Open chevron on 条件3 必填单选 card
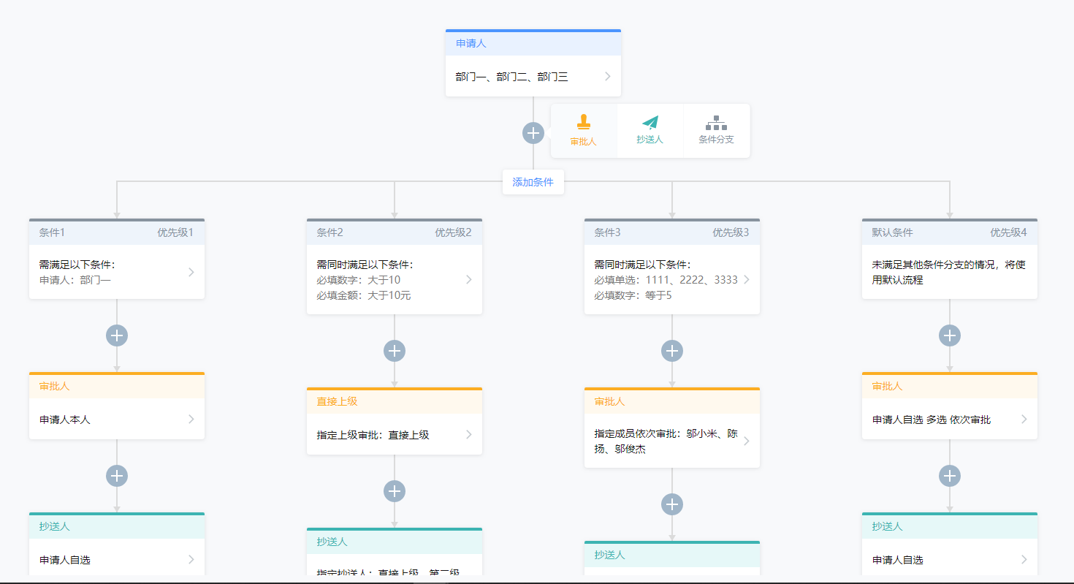1074x584 pixels. [x=747, y=280]
